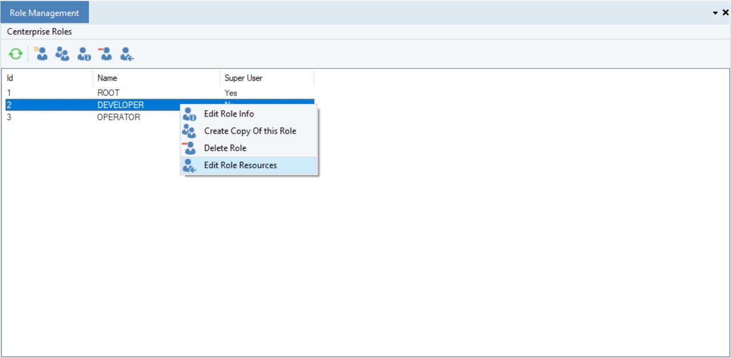Click the Edit Role Resources toolbar icon

[127, 54]
